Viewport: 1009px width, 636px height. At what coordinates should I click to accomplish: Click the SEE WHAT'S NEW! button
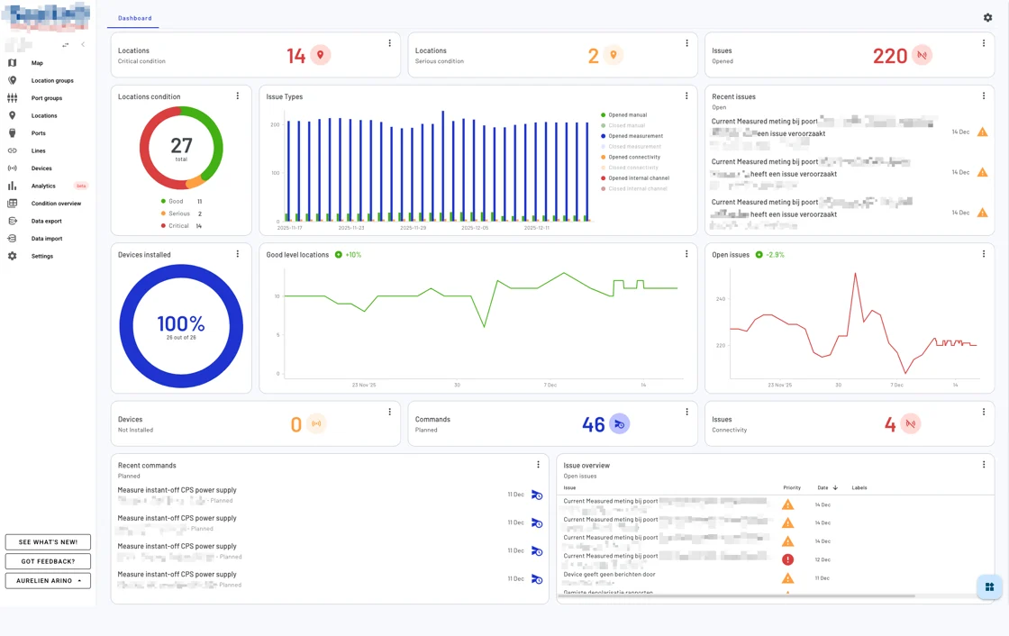[x=48, y=541]
